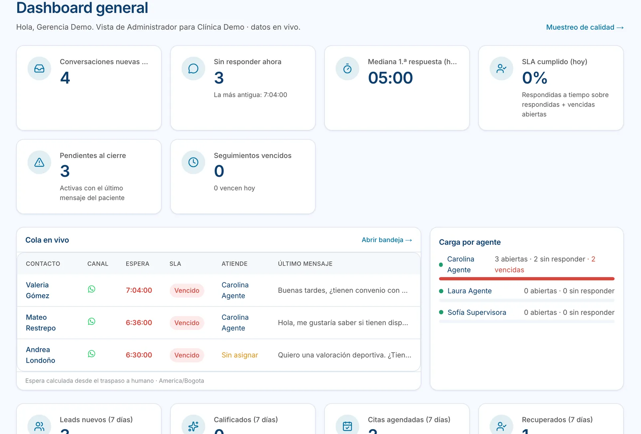
Task: Click the calendar icon for Citas agendadas
Action: [x=347, y=426]
